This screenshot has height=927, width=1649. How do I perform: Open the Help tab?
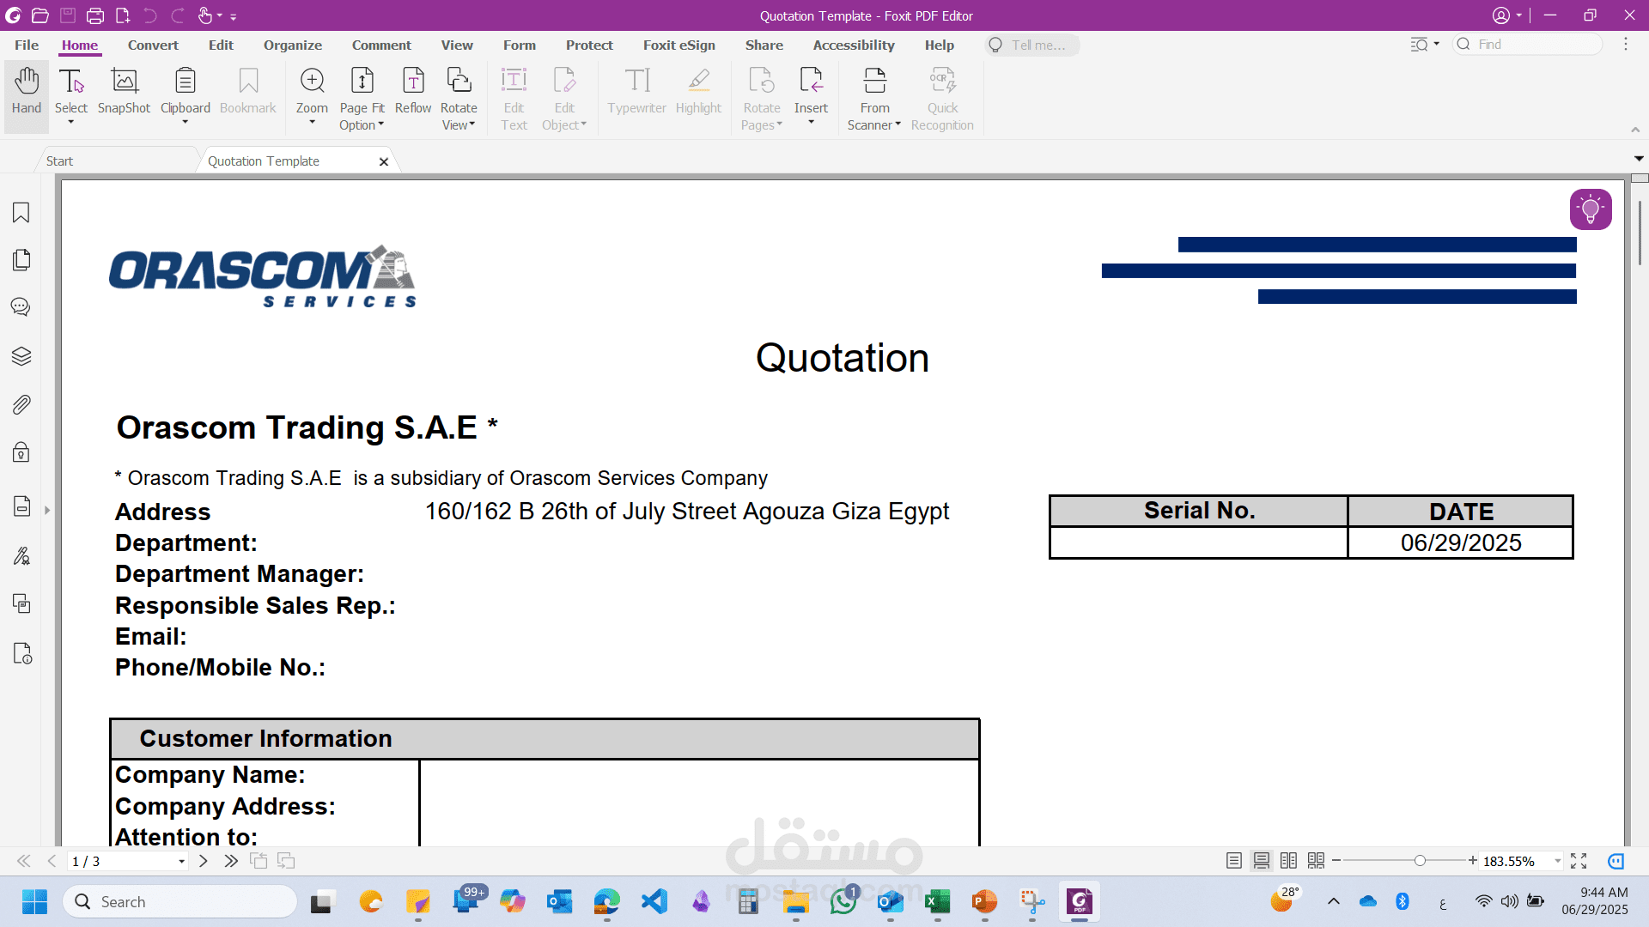(940, 45)
